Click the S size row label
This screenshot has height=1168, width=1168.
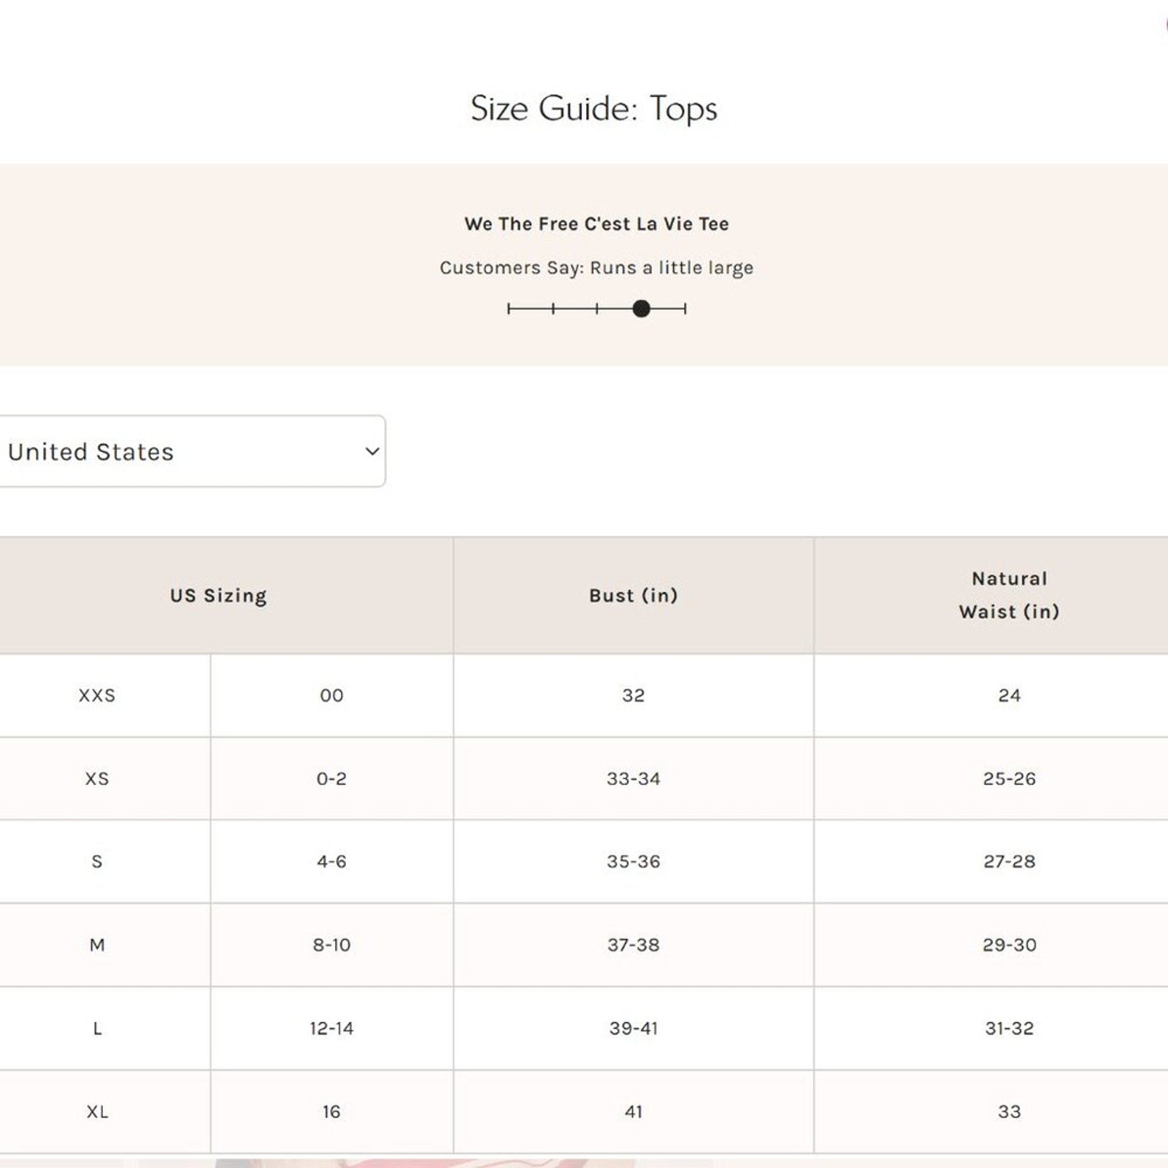click(97, 861)
